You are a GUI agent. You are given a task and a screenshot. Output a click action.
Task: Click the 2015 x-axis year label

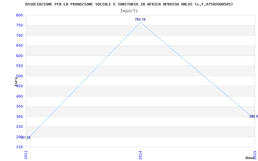pos(255,155)
